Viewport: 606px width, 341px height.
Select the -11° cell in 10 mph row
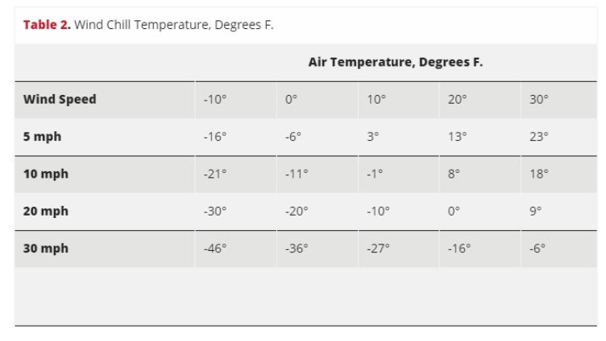pyautogui.click(x=297, y=174)
